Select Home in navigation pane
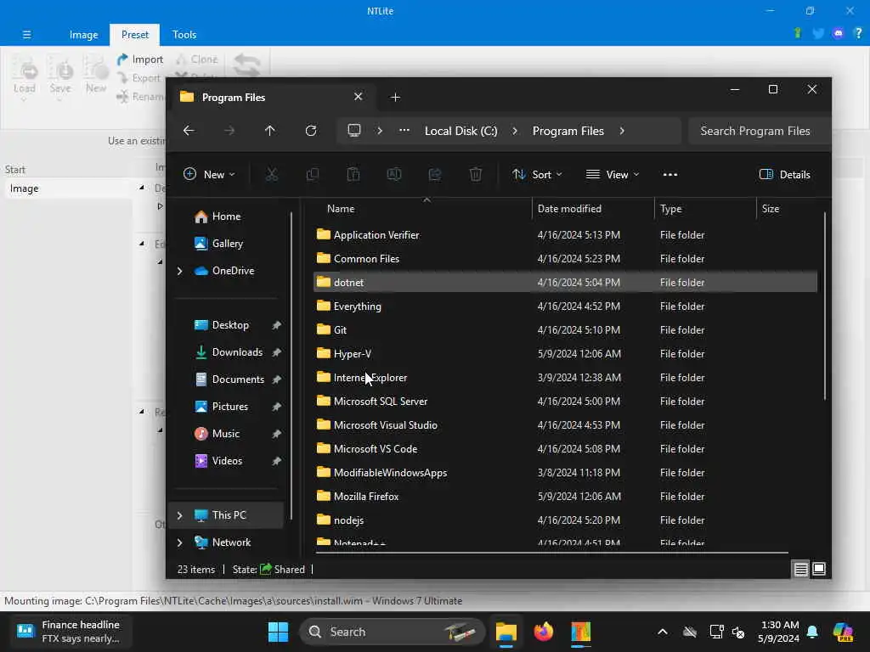870x652 pixels. 228,216
